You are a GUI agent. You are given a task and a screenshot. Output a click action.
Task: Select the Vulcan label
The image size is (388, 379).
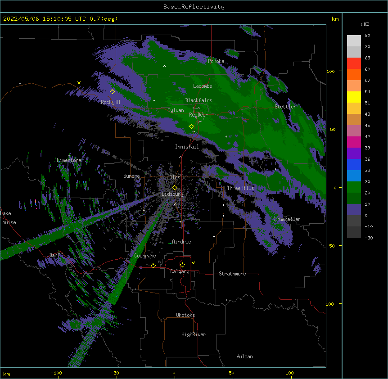pyautogui.click(x=244, y=356)
